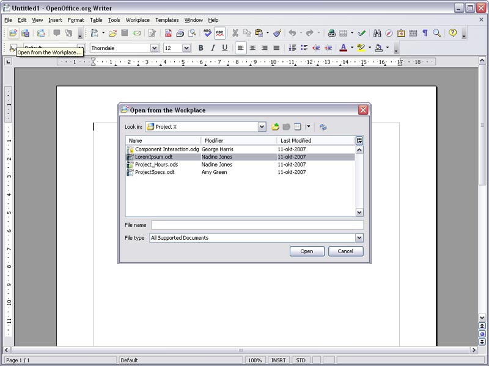Viewport: 489px width, 366px height.
Task: Click the New document icon
Action: pyautogui.click(x=94, y=33)
